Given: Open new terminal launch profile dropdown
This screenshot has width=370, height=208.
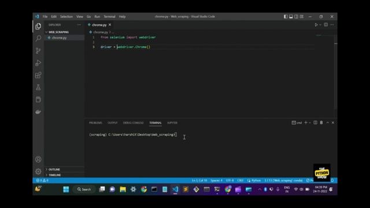Looking at the screenshot, I should click(x=310, y=122).
